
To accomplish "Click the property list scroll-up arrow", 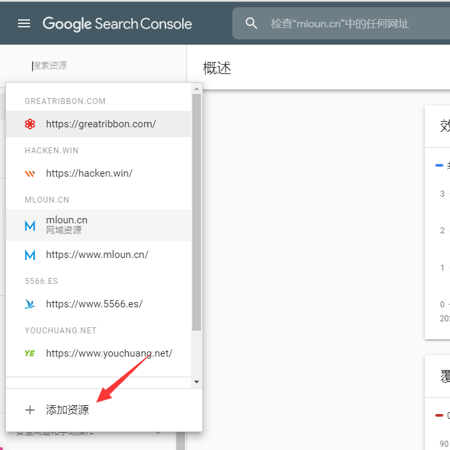I will [x=196, y=89].
